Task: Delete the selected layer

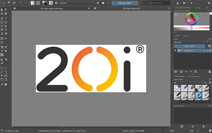Action: click(x=210, y=72)
